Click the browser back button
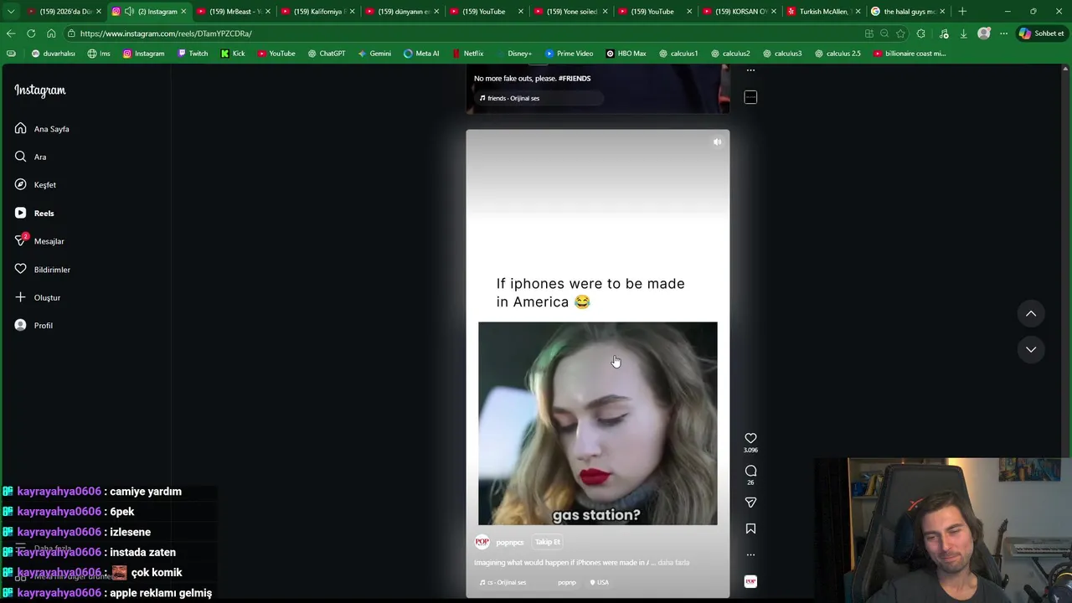The image size is (1072, 603). coord(11,33)
